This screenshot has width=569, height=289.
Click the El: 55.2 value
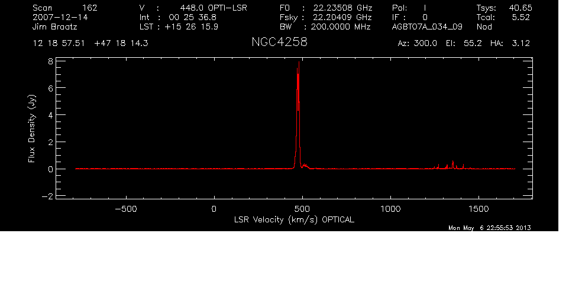click(464, 44)
